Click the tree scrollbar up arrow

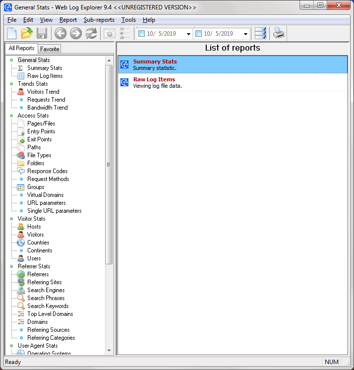pyautogui.click(x=109, y=61)
